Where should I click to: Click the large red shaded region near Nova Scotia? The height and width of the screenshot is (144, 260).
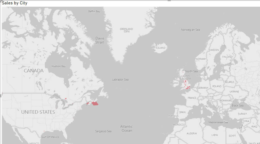(x=95, y=104)
